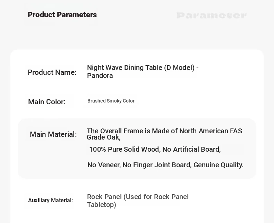
Task: Click the word Tabletop)
Action: click(102, 205)
